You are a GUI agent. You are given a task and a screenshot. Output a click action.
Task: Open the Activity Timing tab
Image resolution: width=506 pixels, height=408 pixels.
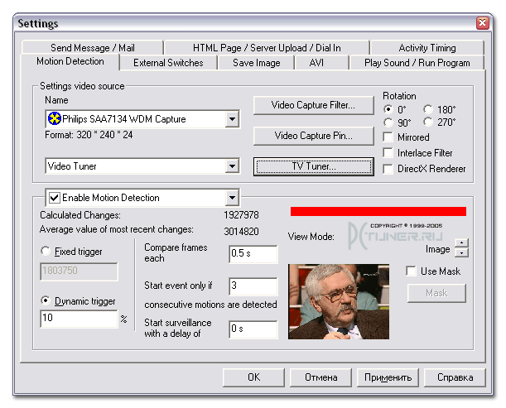coord(426,48)
